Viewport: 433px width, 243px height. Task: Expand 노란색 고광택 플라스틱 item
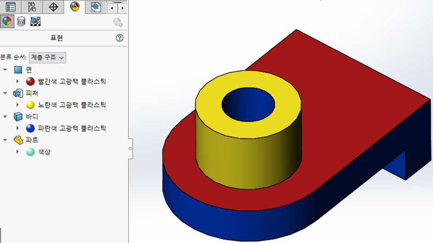tap(17, 105)
